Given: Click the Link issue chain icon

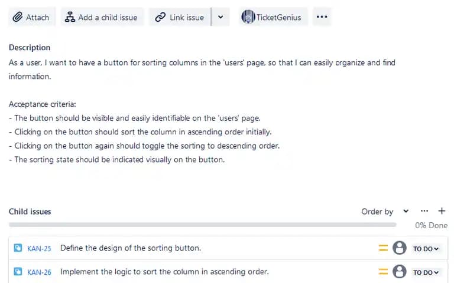Looking at the screenshot, I should point(160,17).
